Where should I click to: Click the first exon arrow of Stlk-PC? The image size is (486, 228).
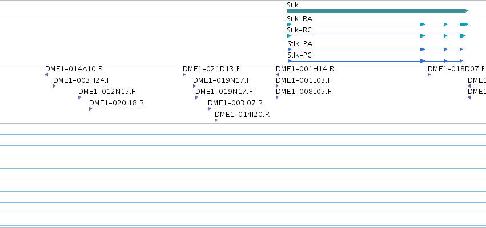(290, 61)
